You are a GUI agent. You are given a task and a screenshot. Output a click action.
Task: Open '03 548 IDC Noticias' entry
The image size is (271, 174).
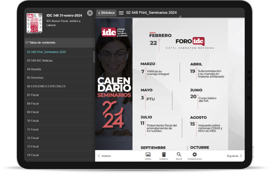(x=59, y=60)
